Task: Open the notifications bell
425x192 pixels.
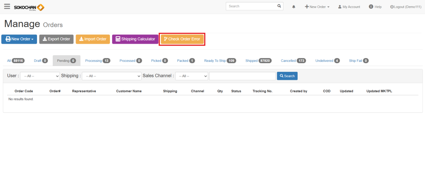Action: tap(294, 7)
